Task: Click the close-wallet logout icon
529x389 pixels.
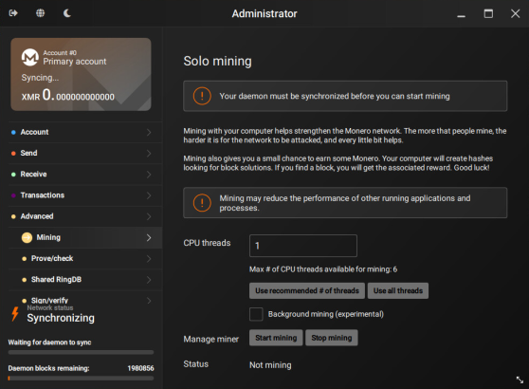Action: pos(13,13)
